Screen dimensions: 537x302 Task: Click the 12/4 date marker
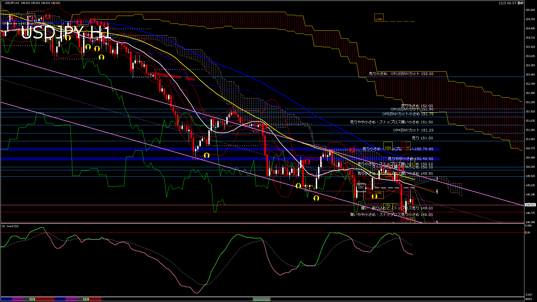point(86,299)
